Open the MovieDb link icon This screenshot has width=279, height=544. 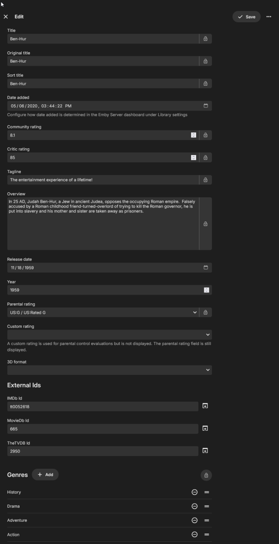[x=205, y=428]
